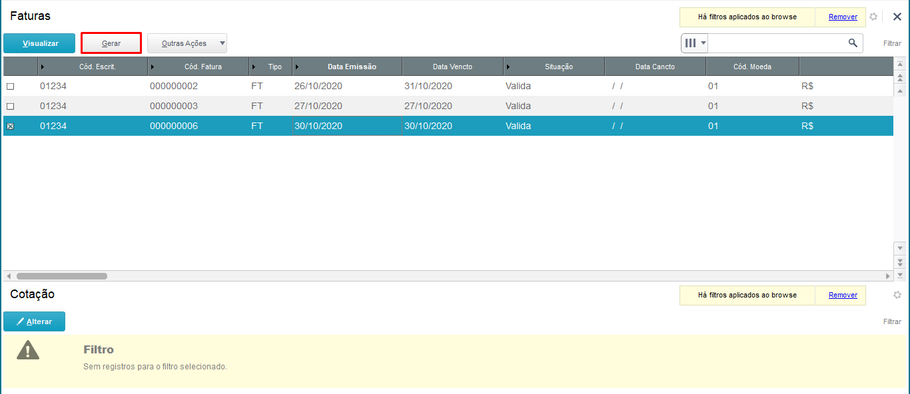Viewport: 910px width, 394px height.
Task: Click the single down arrow in vertical scrollbar
Action: [900, 248]
